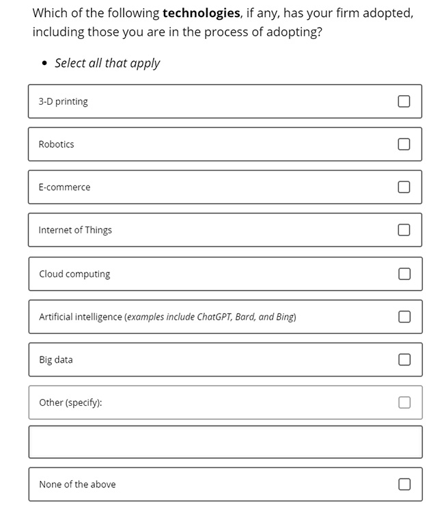Select the Big data option label

coord(56,360)
